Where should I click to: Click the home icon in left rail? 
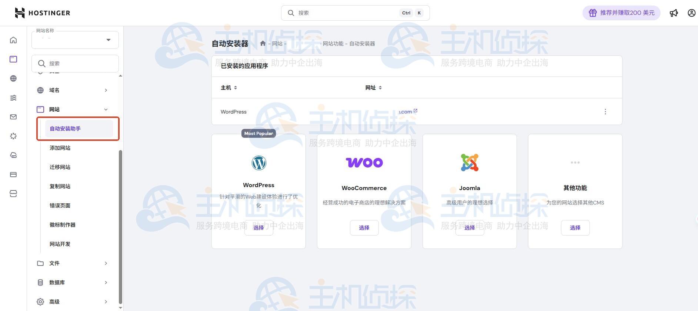click(13, 40)
